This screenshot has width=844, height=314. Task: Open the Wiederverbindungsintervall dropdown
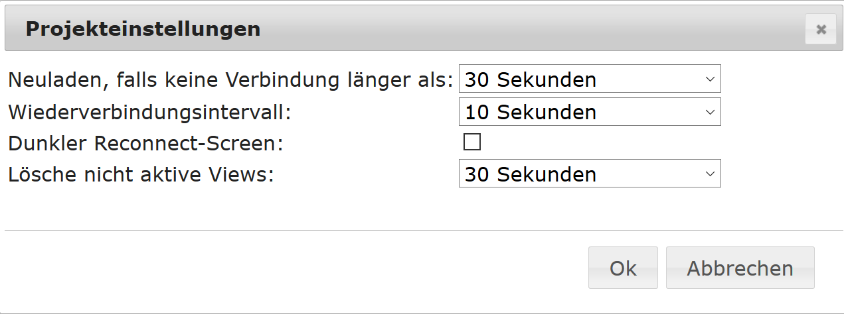[589, 112]
